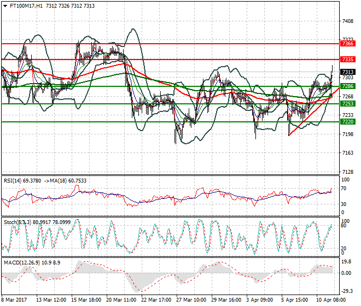Click the Stochastic scale value 80
This screenshot has height=306, width=361.
343,226
